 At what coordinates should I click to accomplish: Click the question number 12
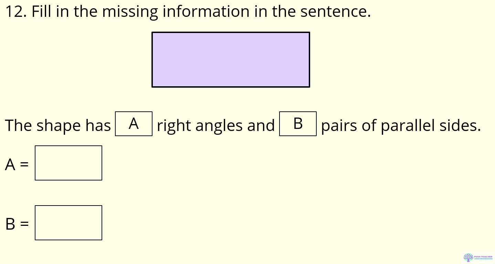tap(15, 12)
